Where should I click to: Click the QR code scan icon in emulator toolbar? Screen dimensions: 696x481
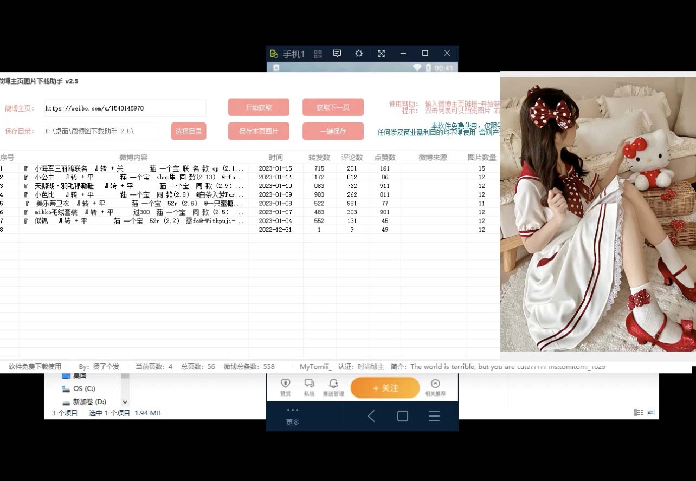(x=318, y=54)
